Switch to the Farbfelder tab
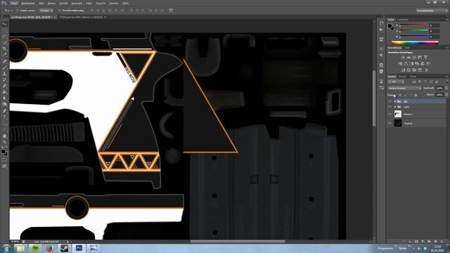 402,20
